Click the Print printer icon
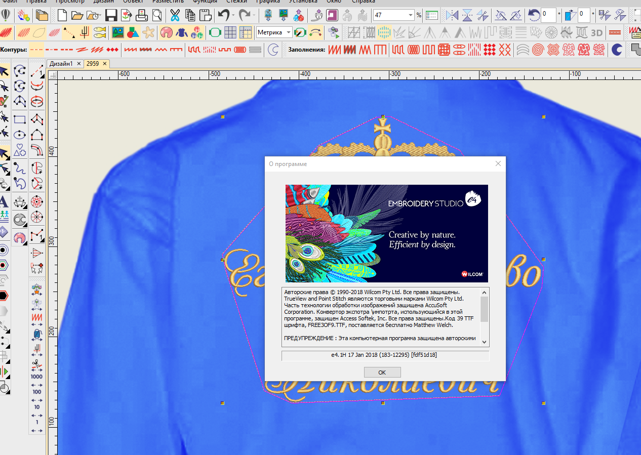The width and height of the screenshot is (641, 455). [142, 15]
